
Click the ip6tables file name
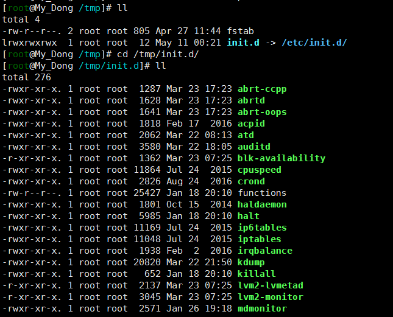[x=262, y=228]
